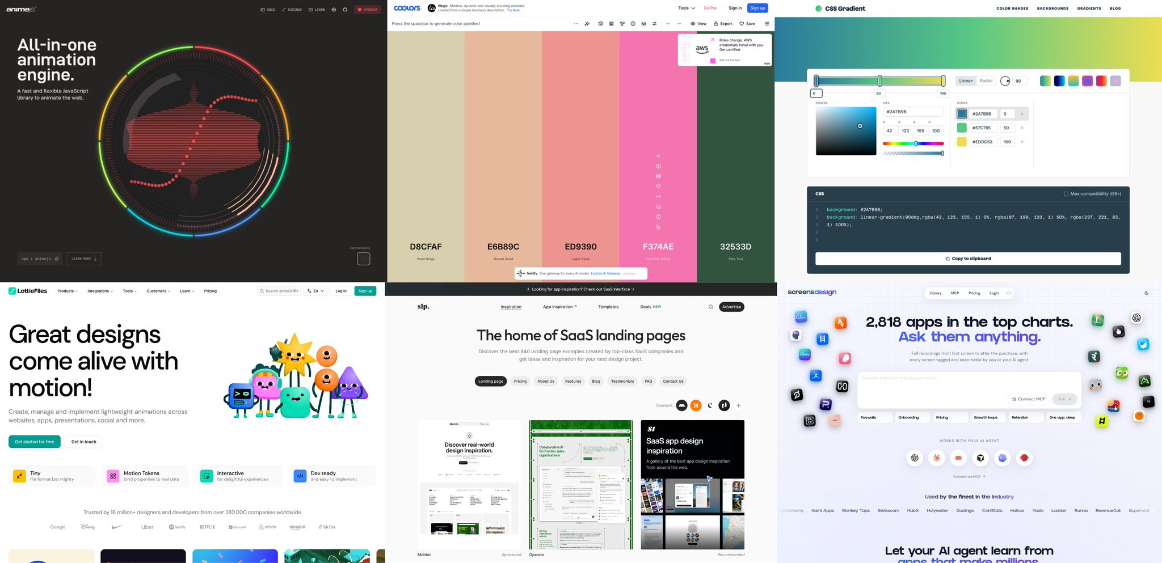
Task: Click the Copy to clipboard button
Action: click(x=968, y=259)
